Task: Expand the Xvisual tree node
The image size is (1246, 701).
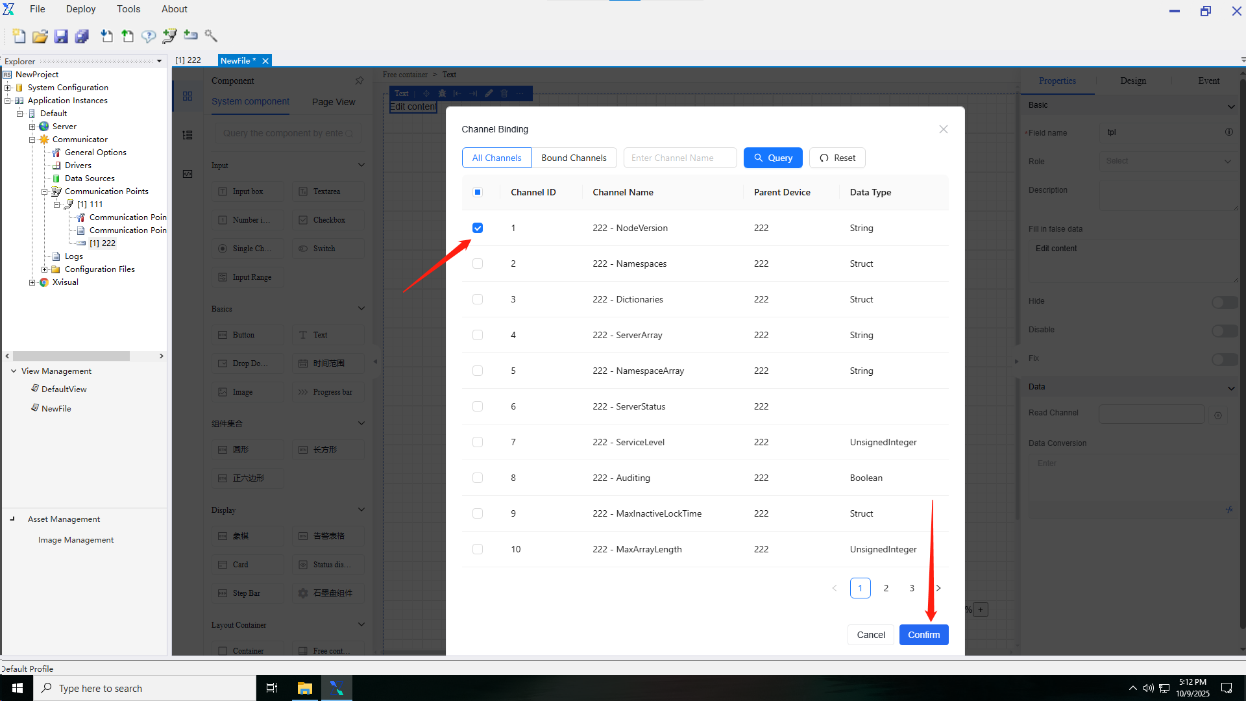Action: [32, 282]
